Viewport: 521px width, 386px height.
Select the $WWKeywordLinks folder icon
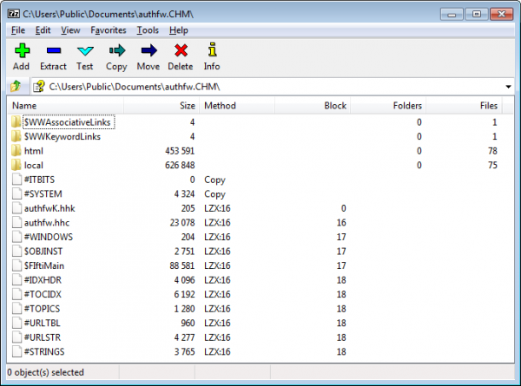[x=16, y=136]
